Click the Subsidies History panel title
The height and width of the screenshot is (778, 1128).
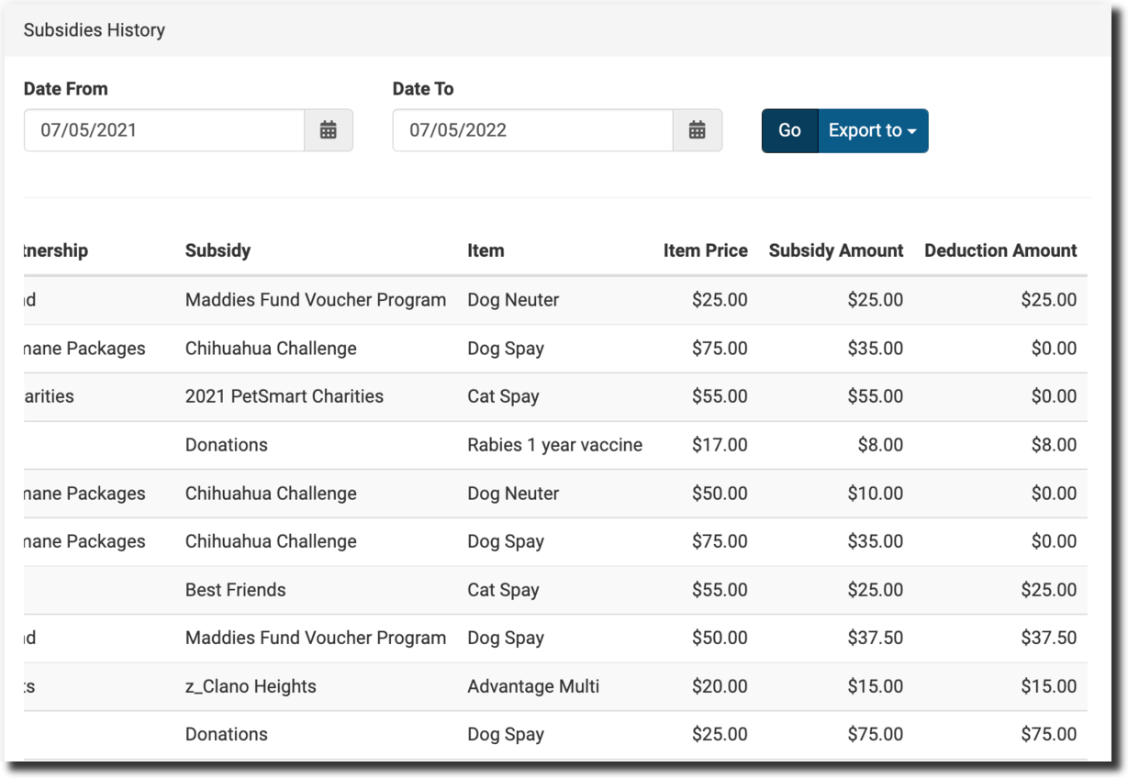coord(95,30)
